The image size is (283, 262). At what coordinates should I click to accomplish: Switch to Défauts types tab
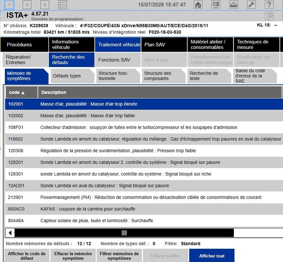click(x=73, y=76)
